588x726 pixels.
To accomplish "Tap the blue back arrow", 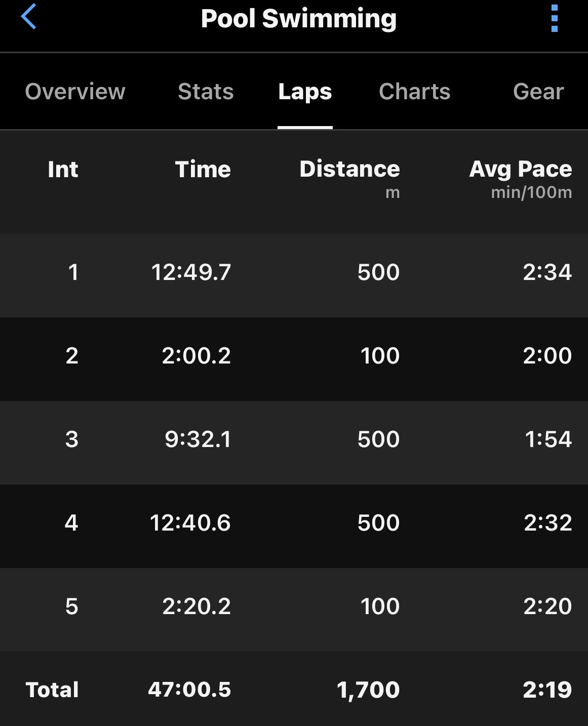I will 29,17.
